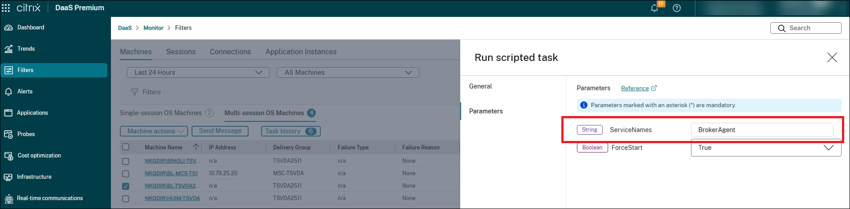Viewport: 850px width, 209px height.
Task: Open the notifications bell icon
Action: coord(654,8)
